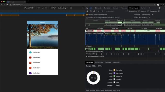Image resolution: width=165 pixels, height=92 pixels.
Task: Open a new browser tab
Action: (x=28, y=2)
